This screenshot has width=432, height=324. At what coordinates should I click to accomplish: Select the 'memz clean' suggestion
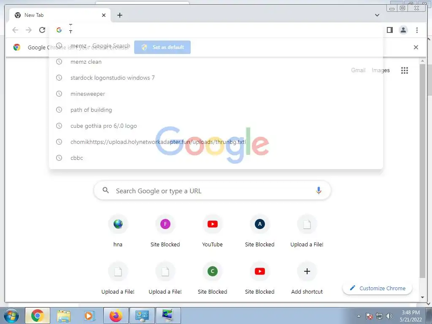point(216,62)
